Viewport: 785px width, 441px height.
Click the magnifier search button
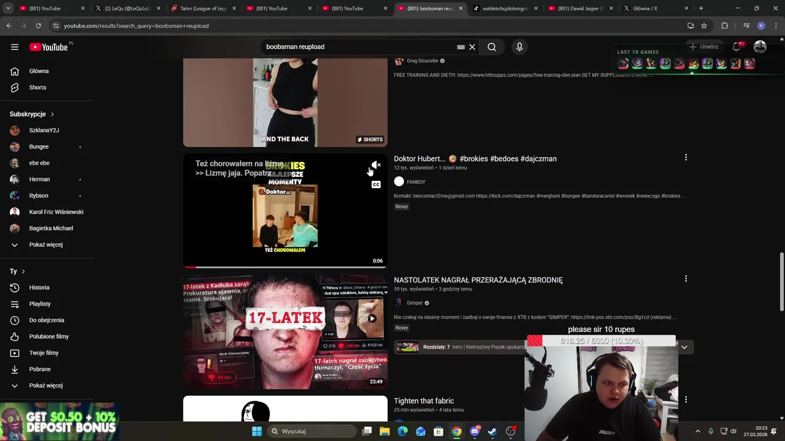coord(492,47)
